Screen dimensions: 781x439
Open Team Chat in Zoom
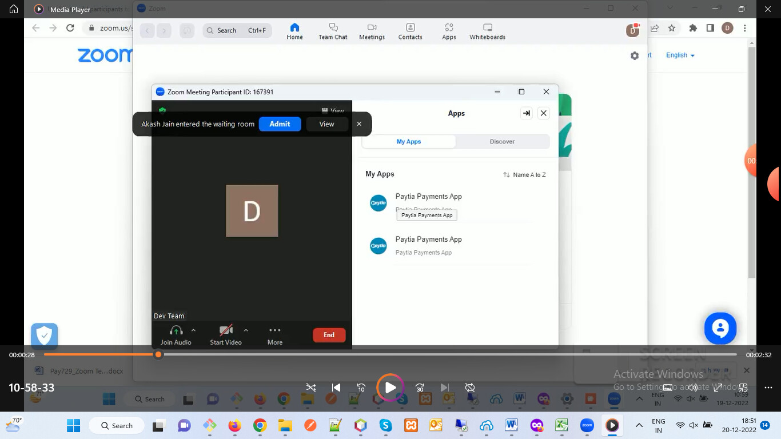[333, 31]
